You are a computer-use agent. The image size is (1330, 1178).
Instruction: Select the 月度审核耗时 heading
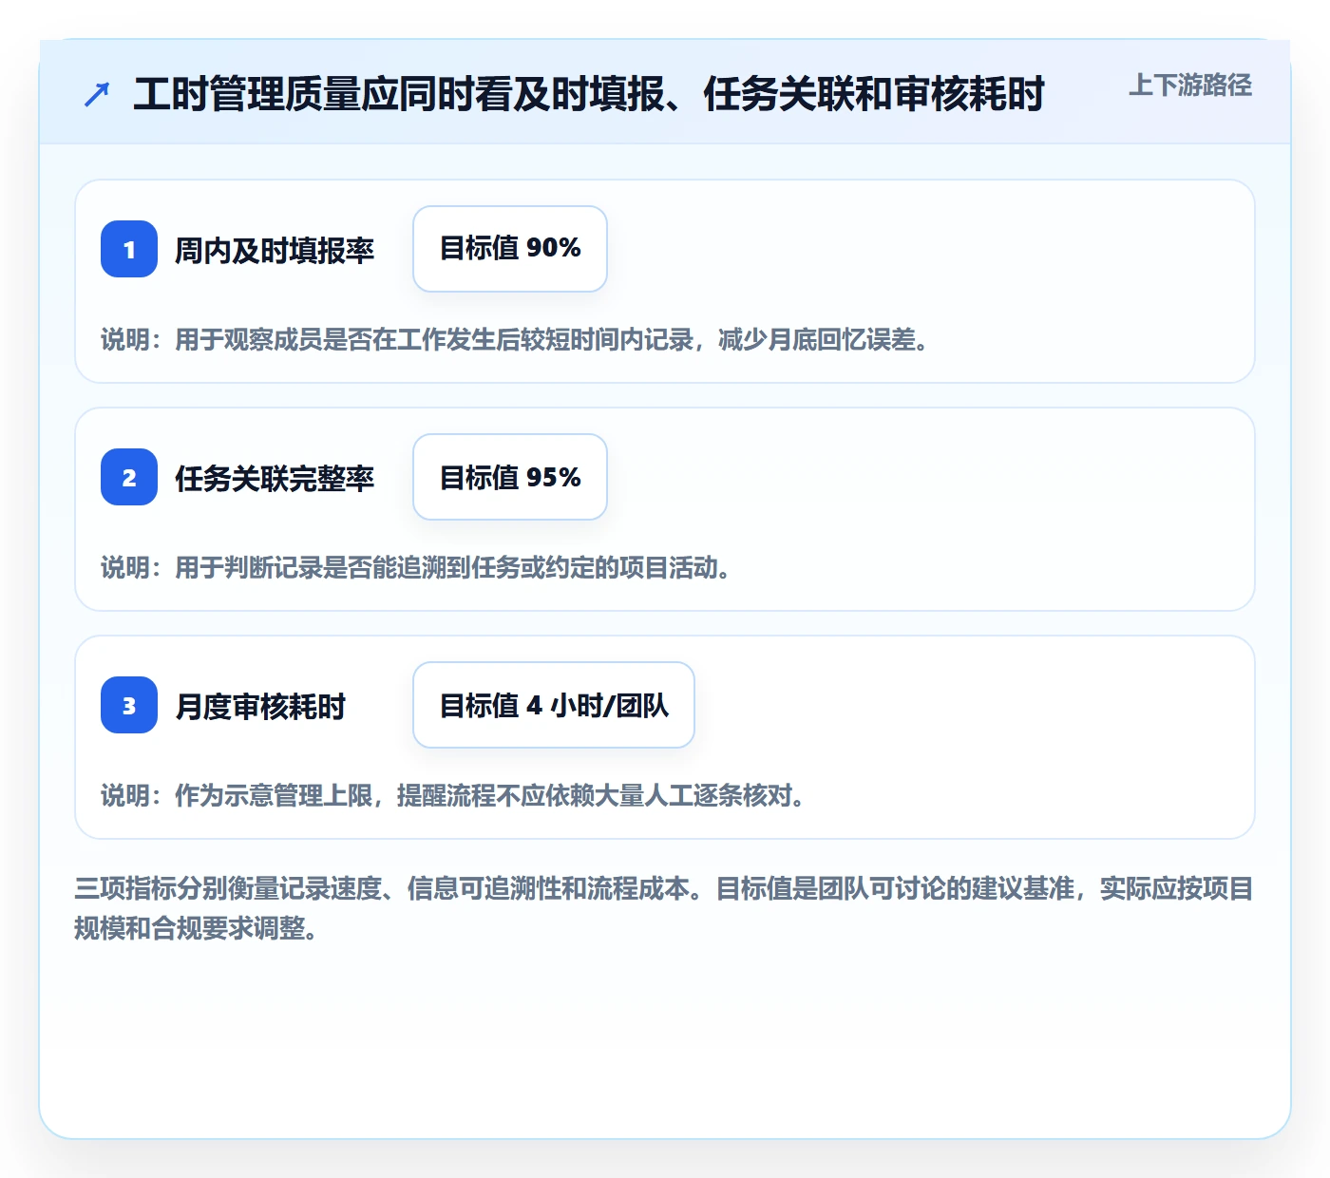pyautogui.click(x=260, y=706)
